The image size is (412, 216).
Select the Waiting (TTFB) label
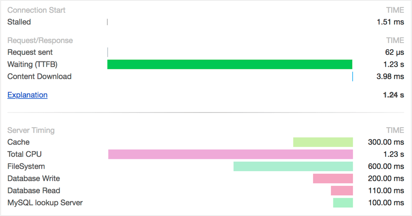[33, 64]
